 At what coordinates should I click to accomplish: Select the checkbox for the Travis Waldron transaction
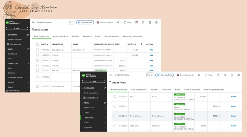click(x=115, y=116)
